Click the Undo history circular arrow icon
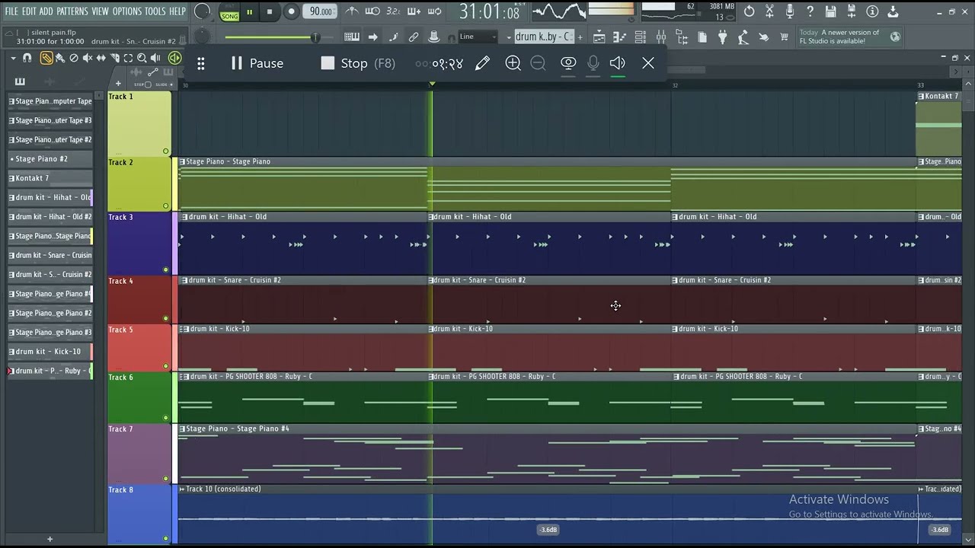 (x=749, y=11)
